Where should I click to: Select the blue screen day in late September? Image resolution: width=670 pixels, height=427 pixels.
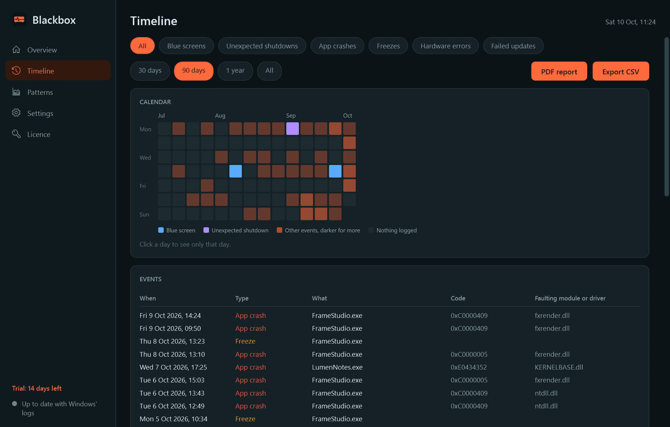pyautogui.click(x=335, y=171)
